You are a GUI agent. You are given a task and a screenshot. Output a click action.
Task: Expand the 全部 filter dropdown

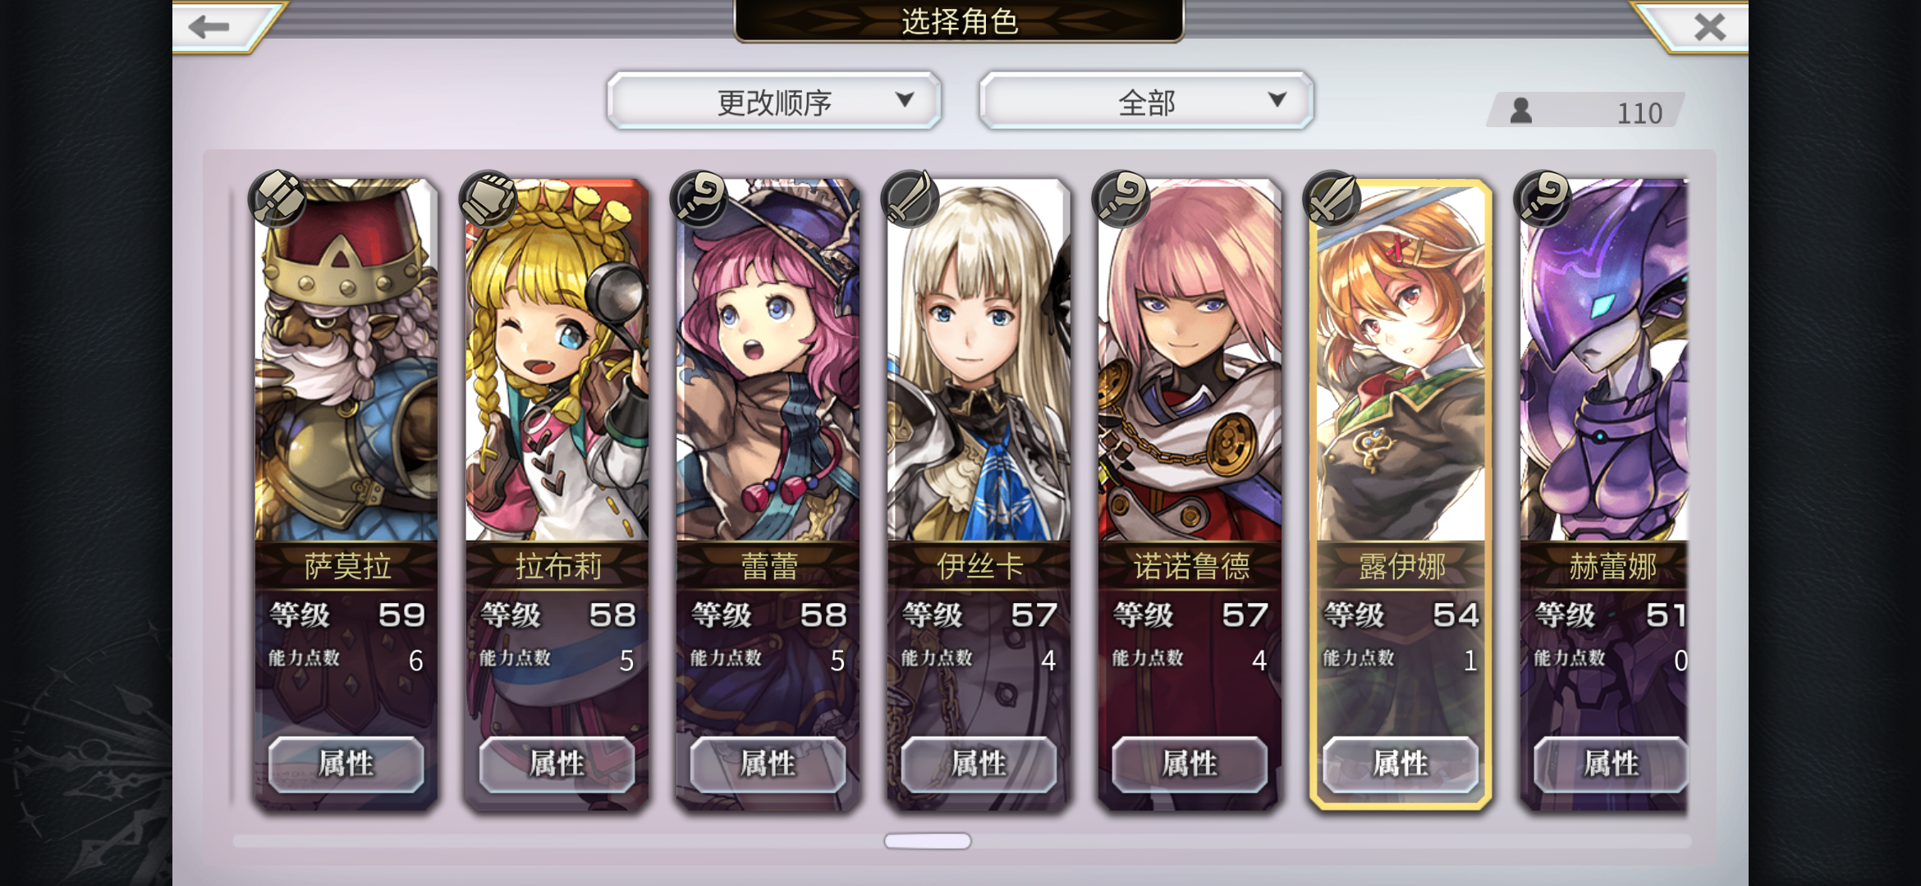tap(1147, 100)
